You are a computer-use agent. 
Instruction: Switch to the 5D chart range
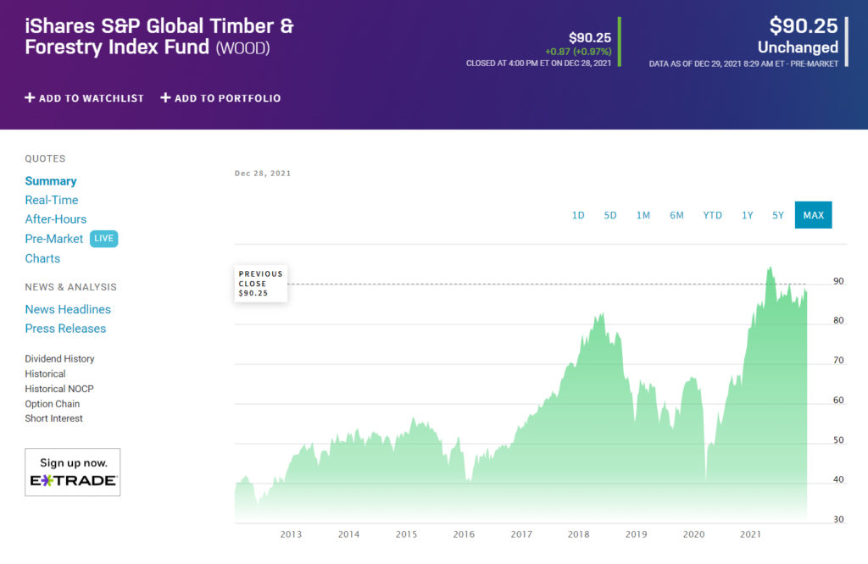pos(610,215)
